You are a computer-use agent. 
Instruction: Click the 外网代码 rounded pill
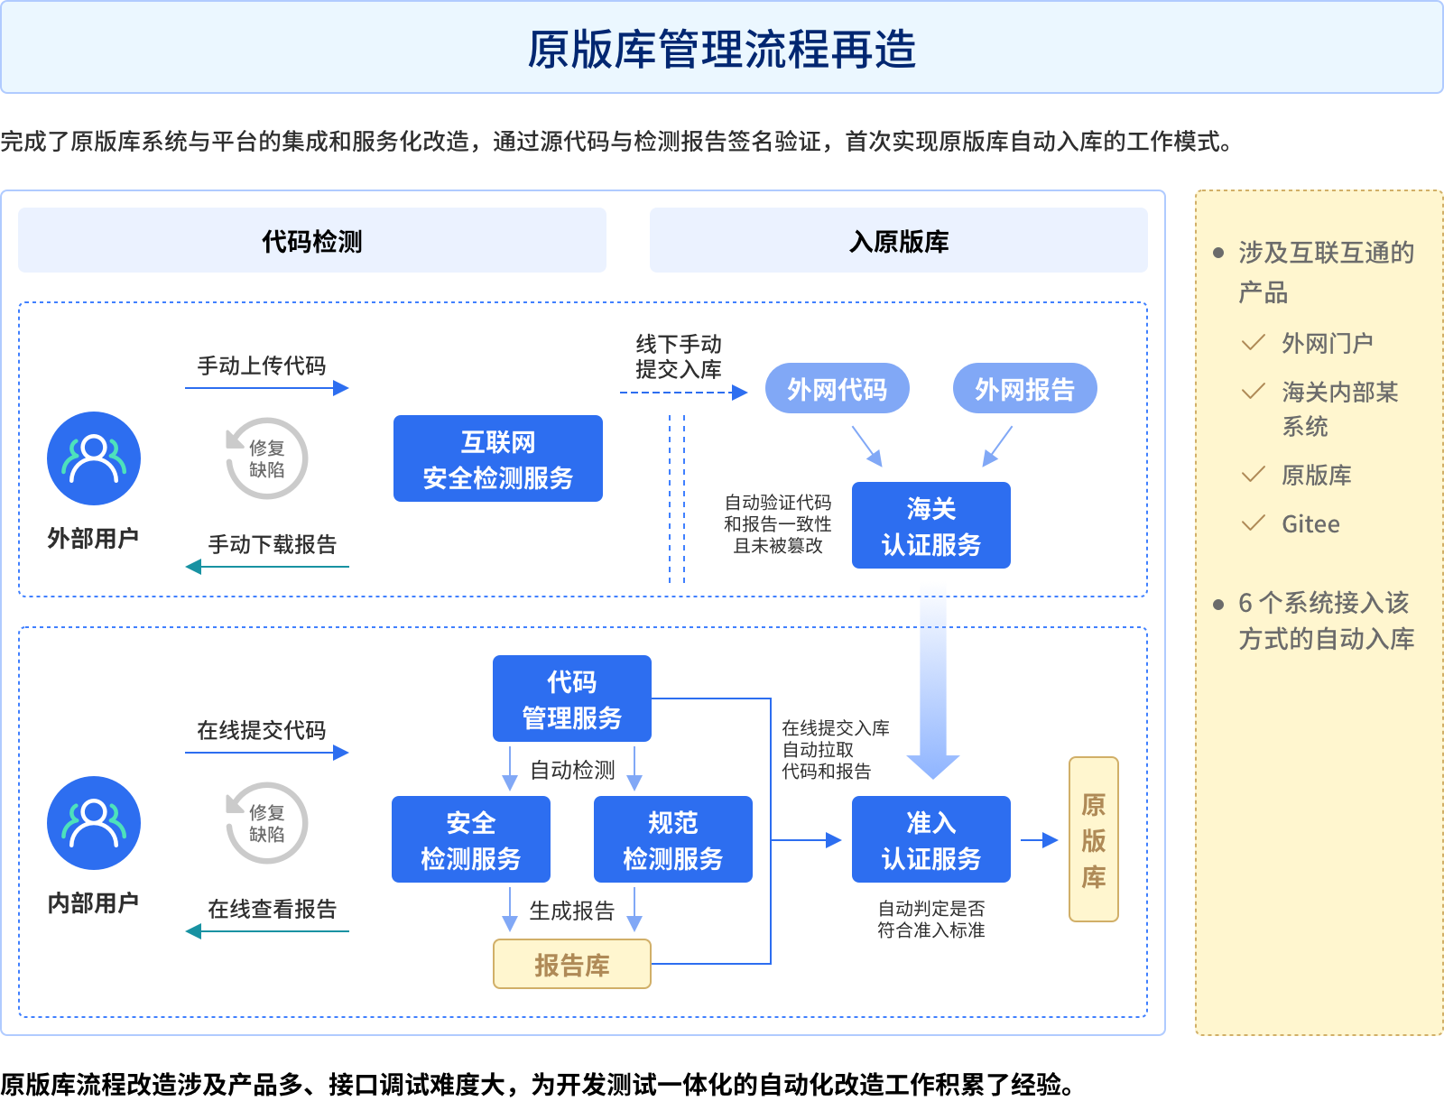pyautogui.click(x=837, y=389)
